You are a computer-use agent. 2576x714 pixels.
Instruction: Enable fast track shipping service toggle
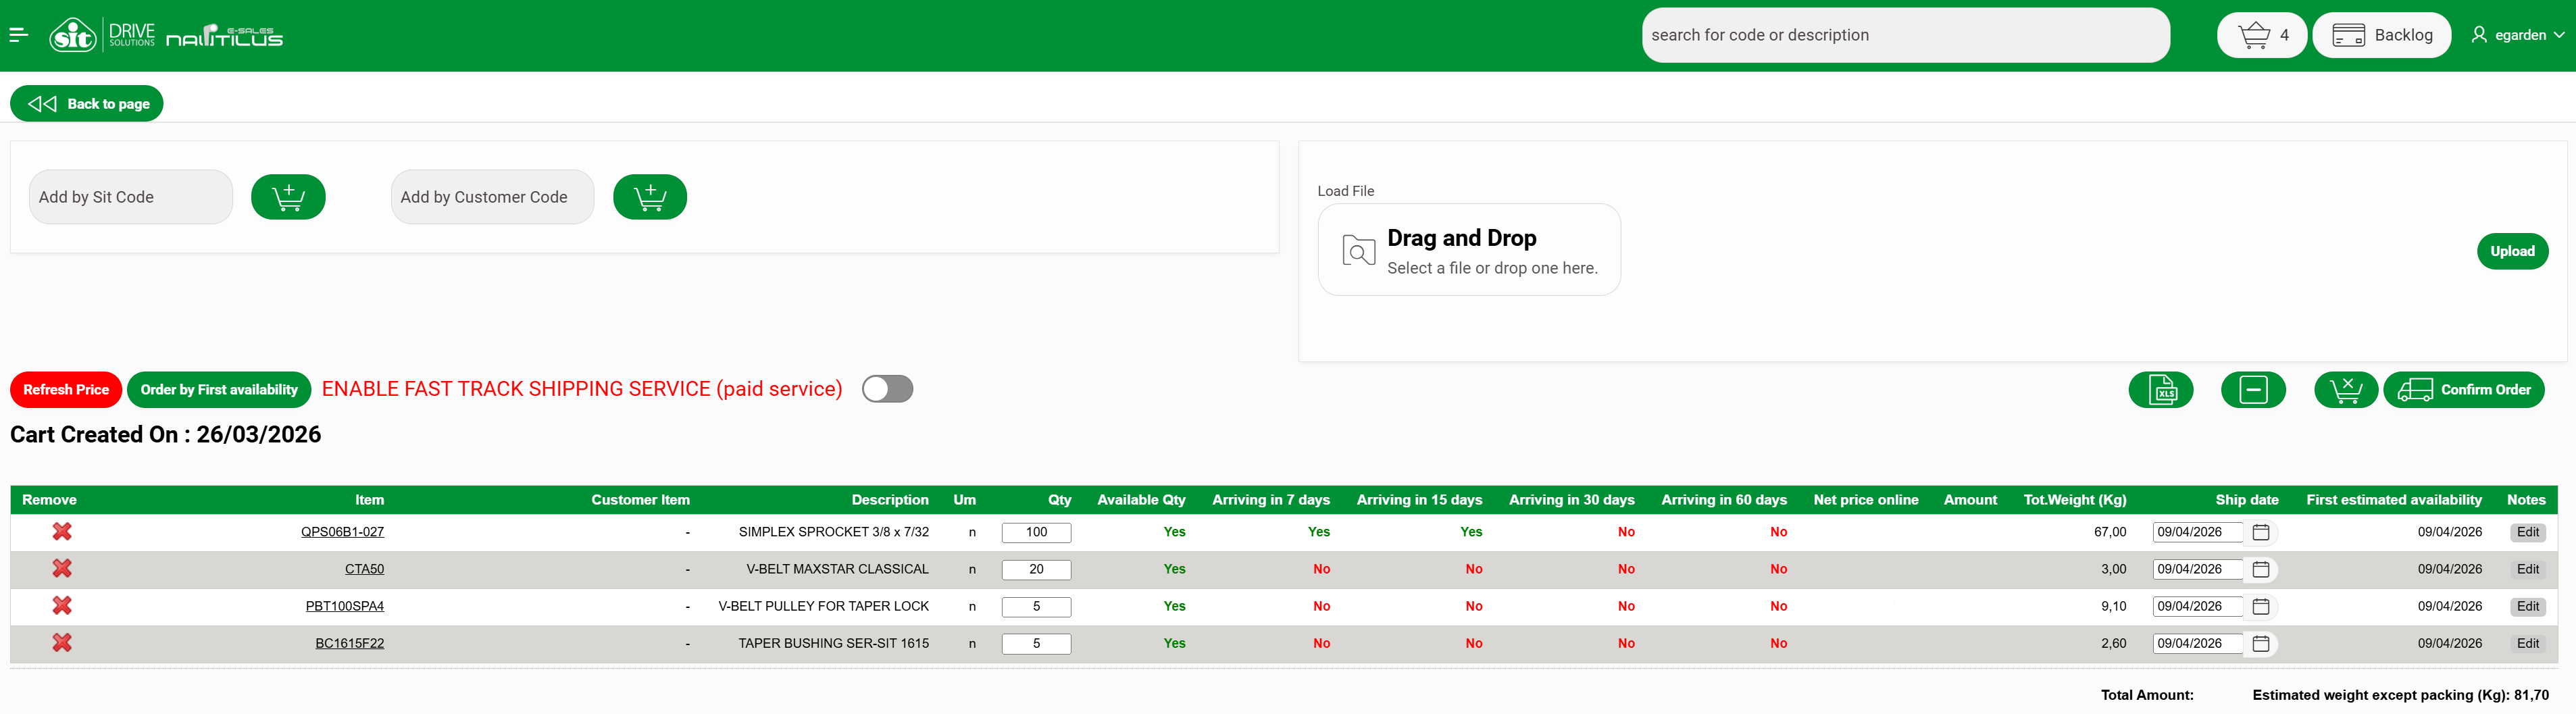887,389
